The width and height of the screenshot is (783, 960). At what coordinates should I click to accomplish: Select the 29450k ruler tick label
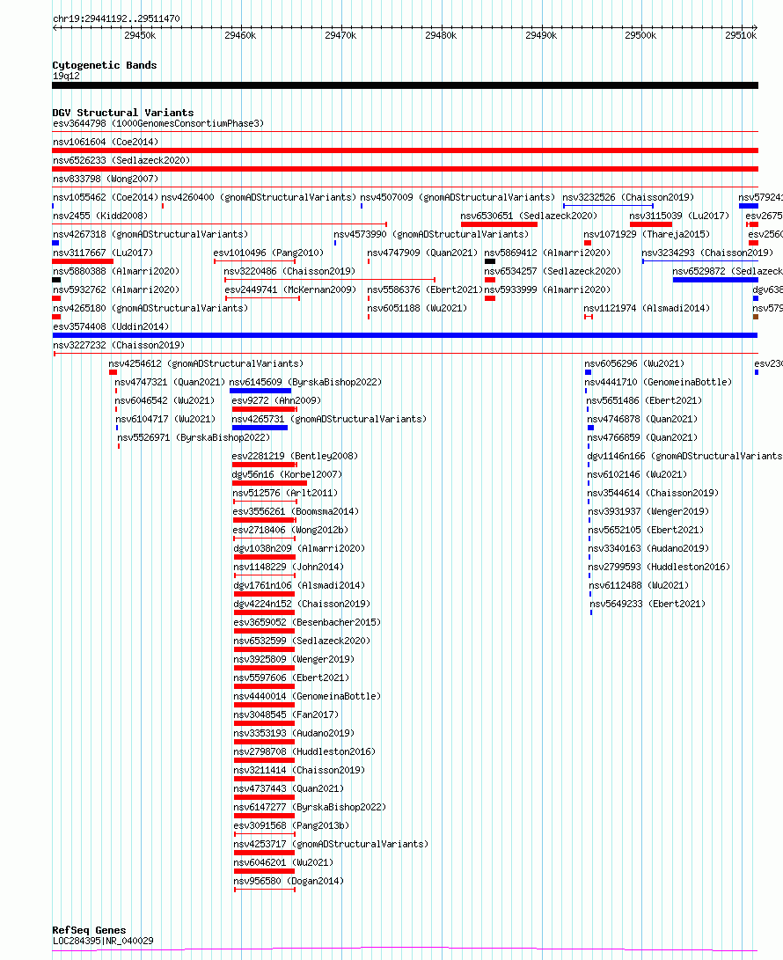pos(140,35)
